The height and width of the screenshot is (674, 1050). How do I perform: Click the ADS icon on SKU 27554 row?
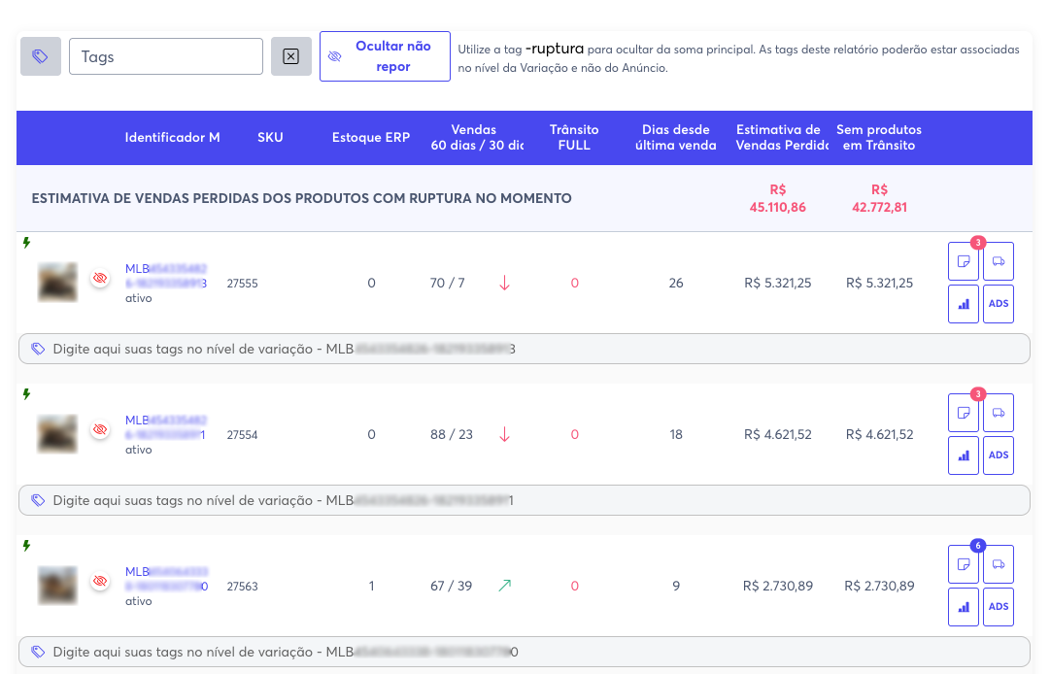click(998, 455)
